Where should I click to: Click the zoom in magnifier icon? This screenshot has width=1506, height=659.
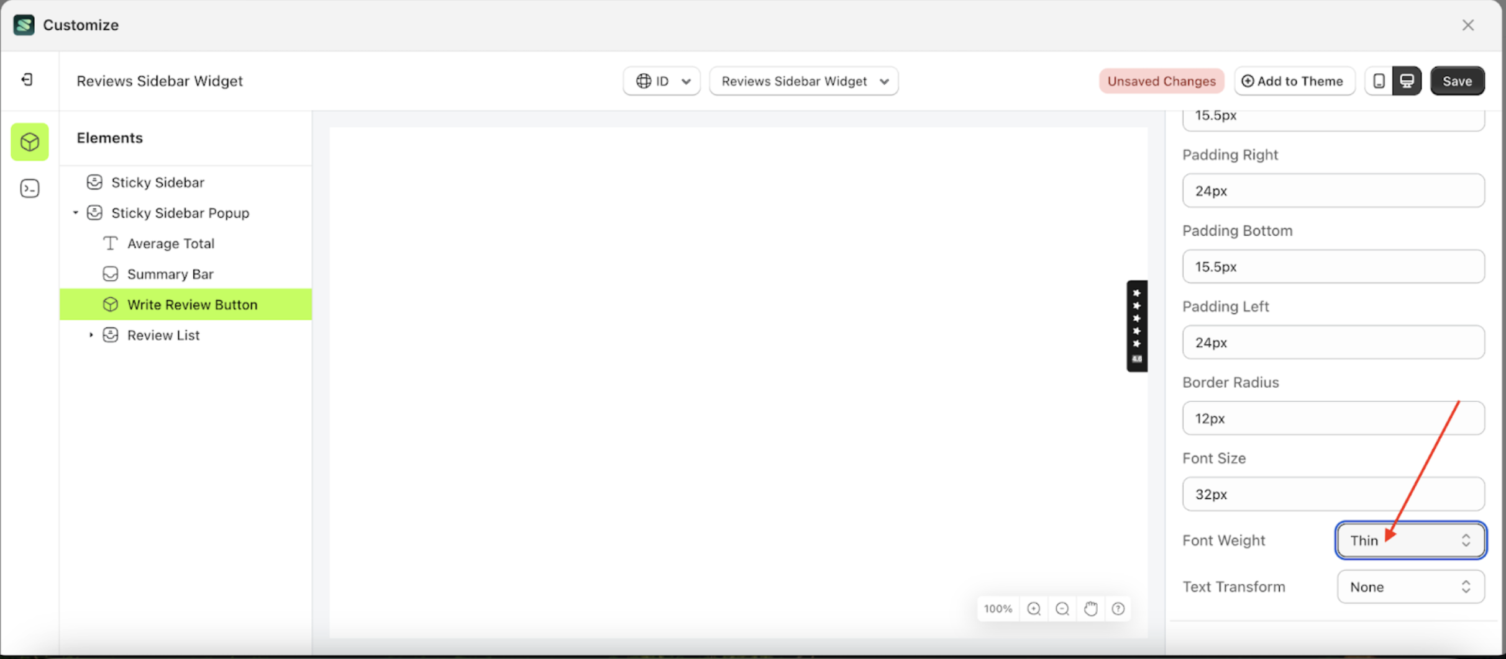coord(1033,609)
